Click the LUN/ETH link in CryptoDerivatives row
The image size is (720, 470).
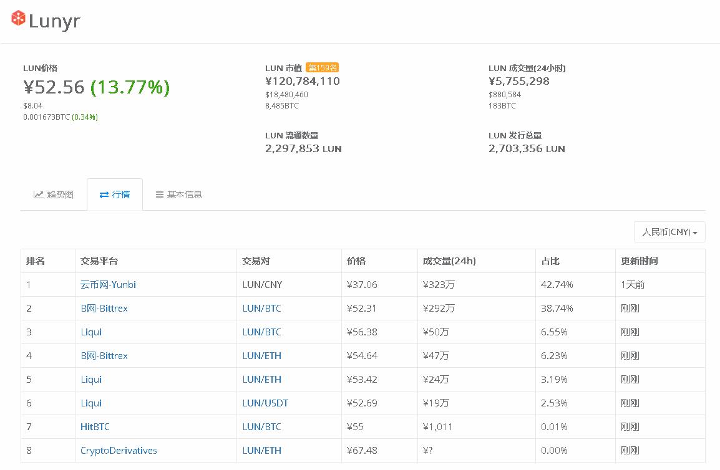click(261, 450)
